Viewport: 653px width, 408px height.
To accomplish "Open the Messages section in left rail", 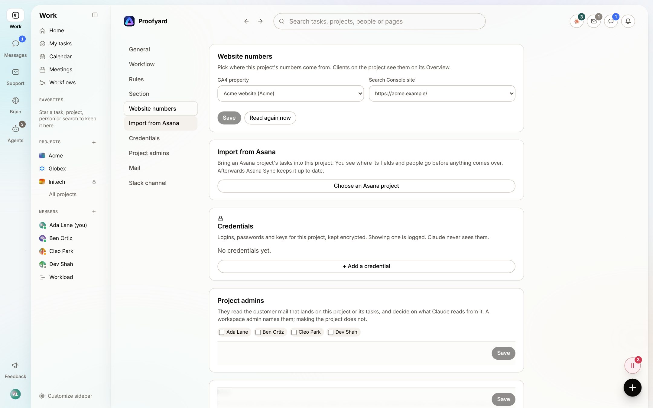I will tap(15, 48).
